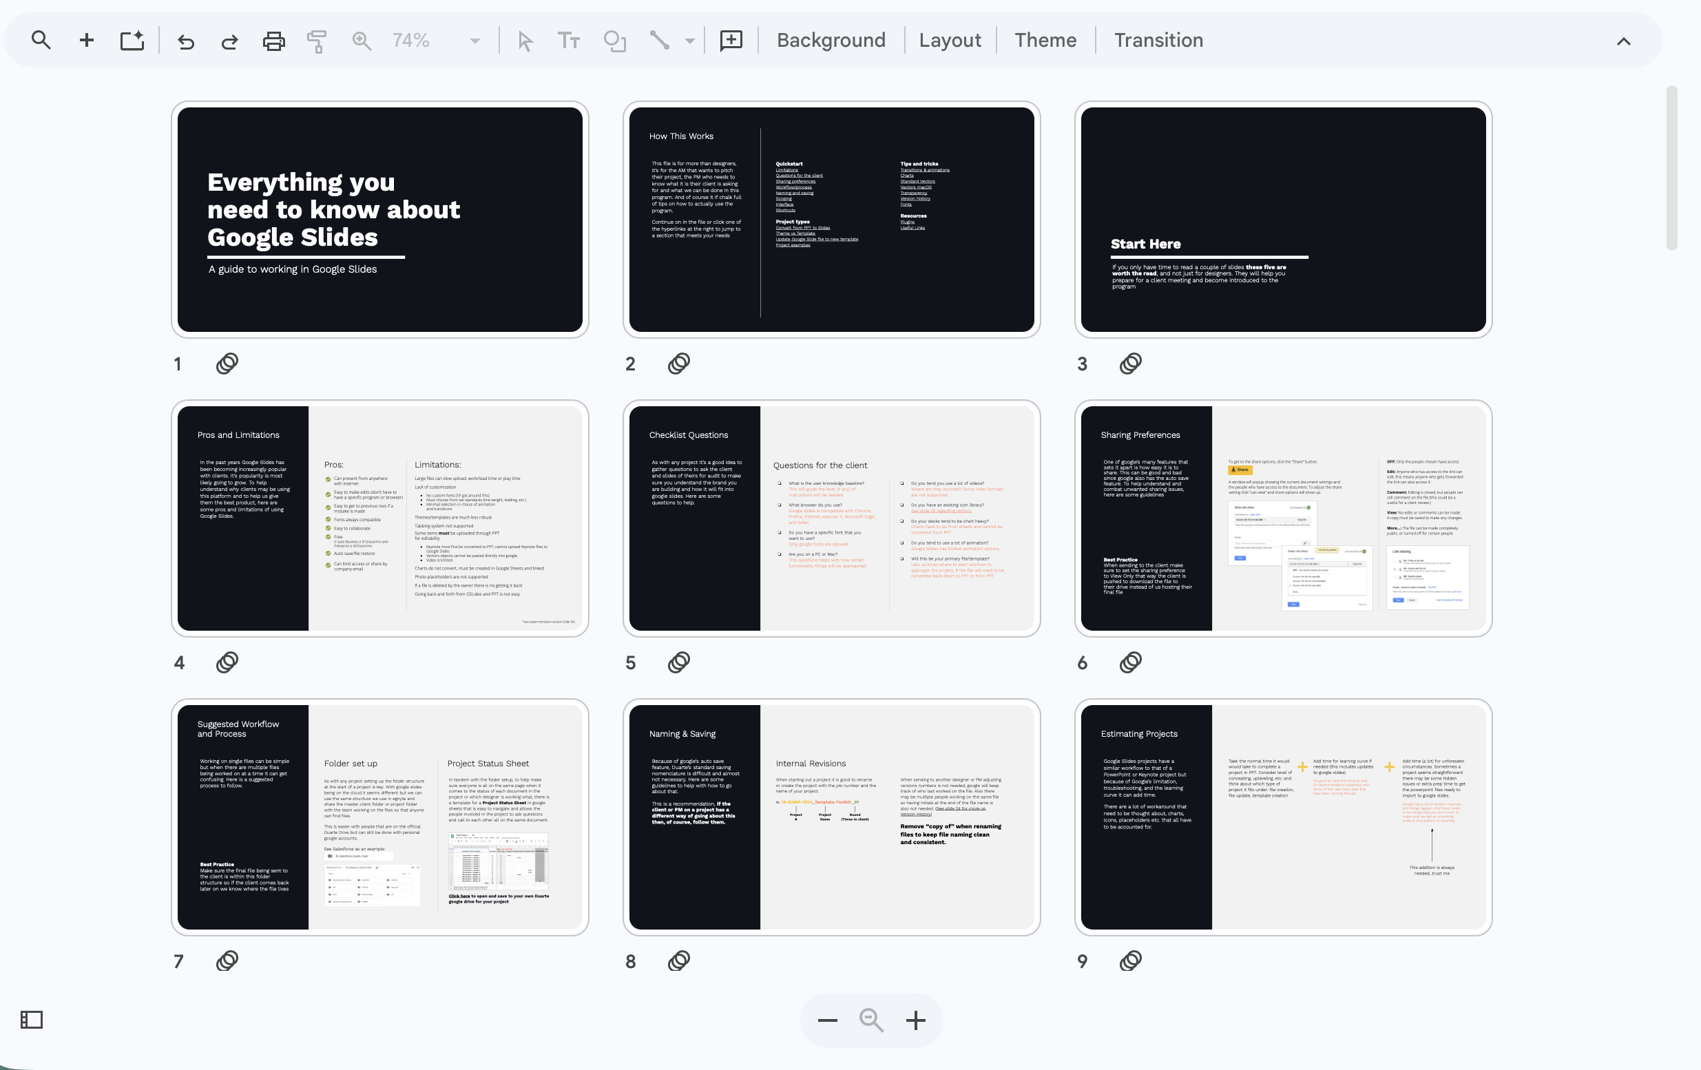Click the link icon under slide 2
1701x1070 pixels.
[x=679, y=364]
